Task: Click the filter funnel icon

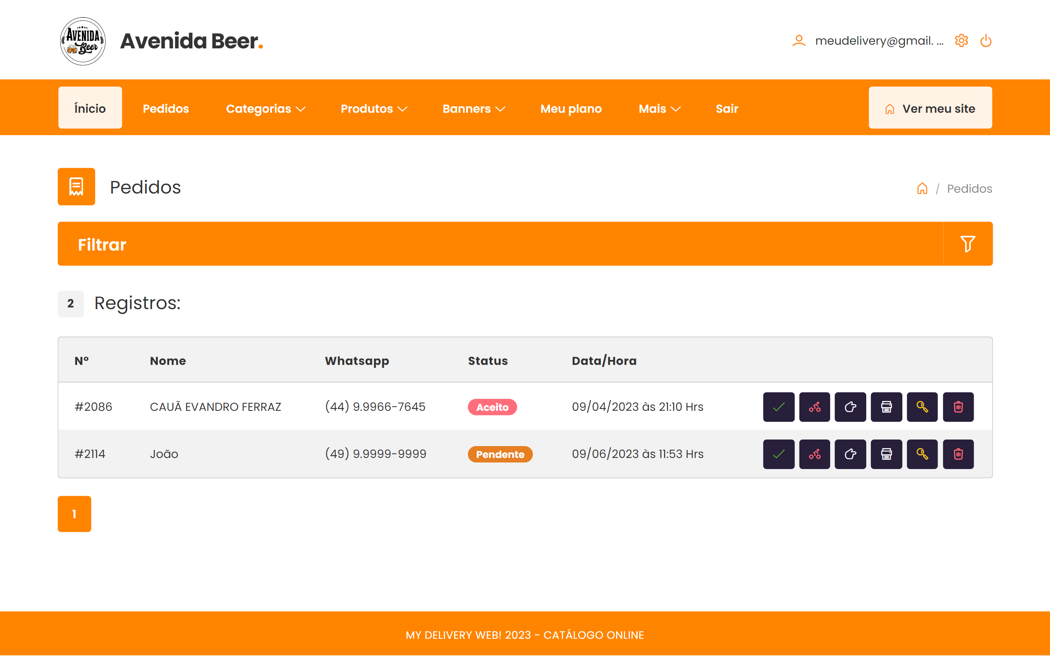Action: 968,244
